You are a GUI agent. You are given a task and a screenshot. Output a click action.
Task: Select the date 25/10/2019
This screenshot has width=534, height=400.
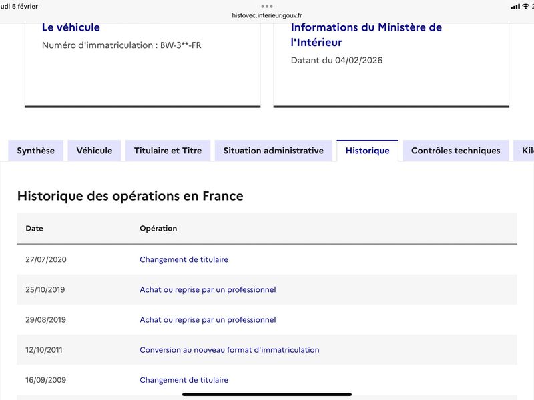point(45,289)
